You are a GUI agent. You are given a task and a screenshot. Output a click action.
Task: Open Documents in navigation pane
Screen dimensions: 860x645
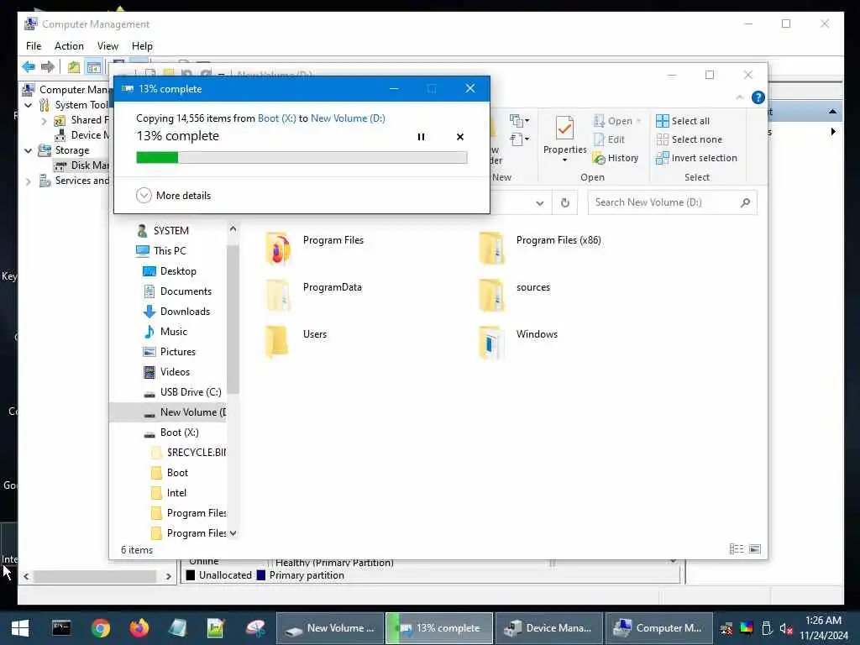point(177,291)
